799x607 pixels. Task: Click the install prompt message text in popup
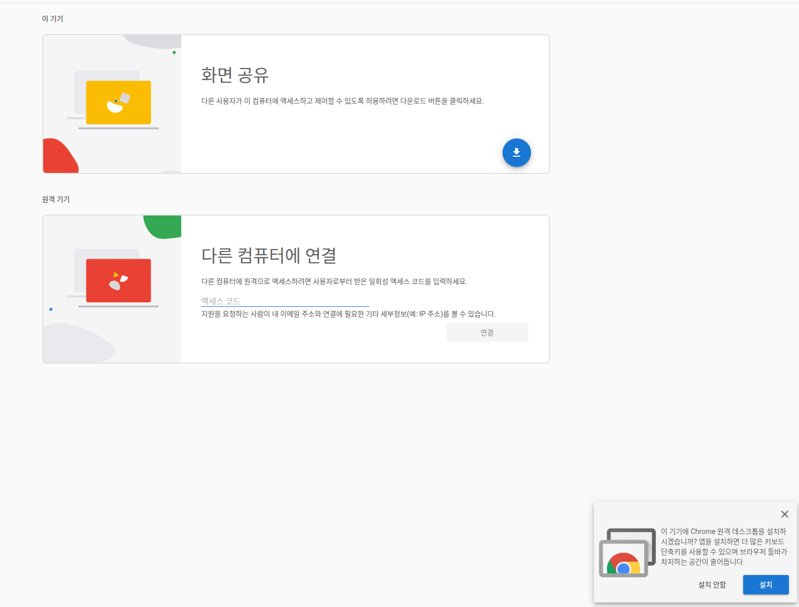point(724,547)
